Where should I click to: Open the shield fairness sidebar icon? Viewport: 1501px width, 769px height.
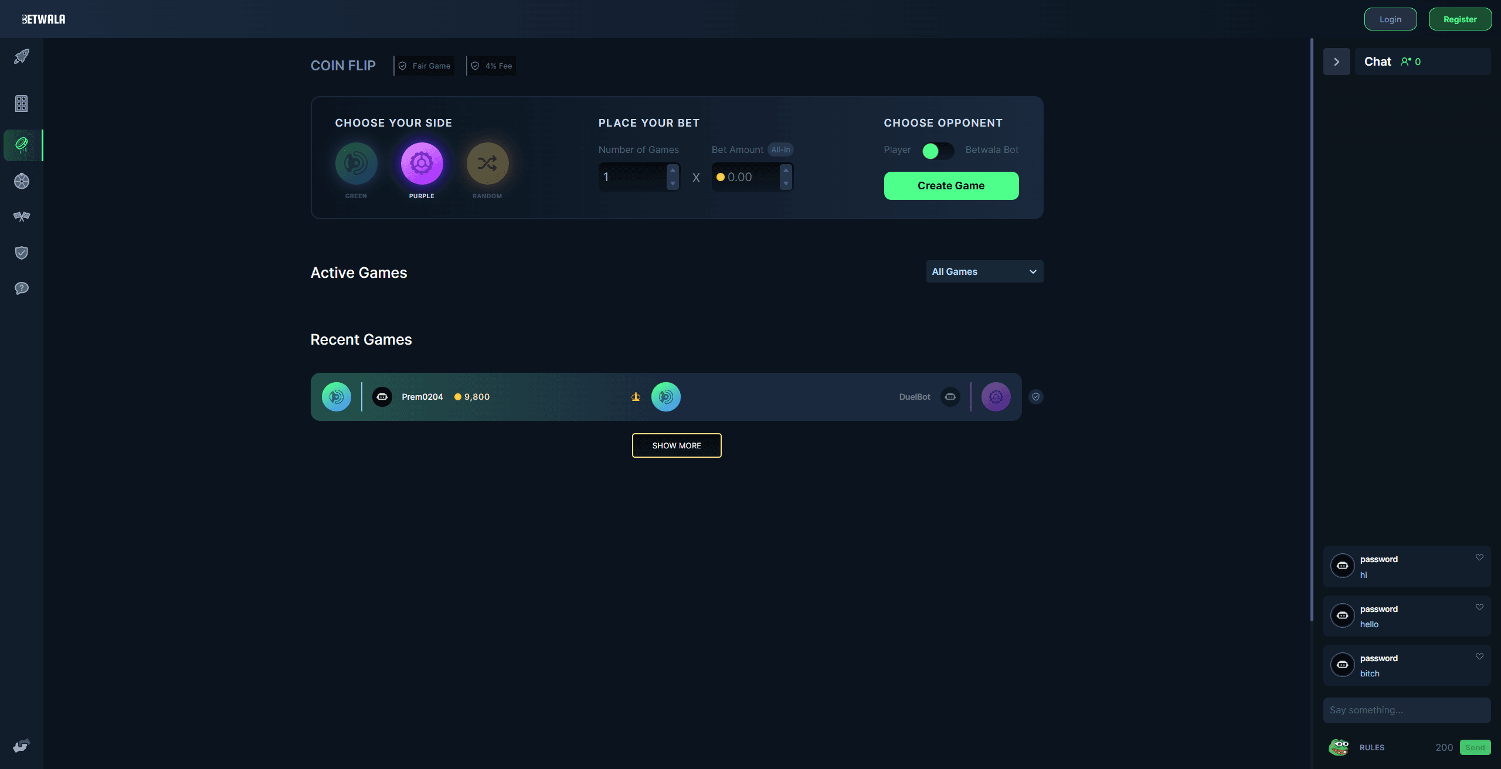22,253
